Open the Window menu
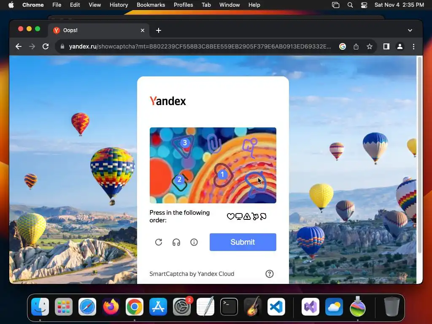Screen dimensions: 432x324 pyautogui.click(x=229, y=5)
